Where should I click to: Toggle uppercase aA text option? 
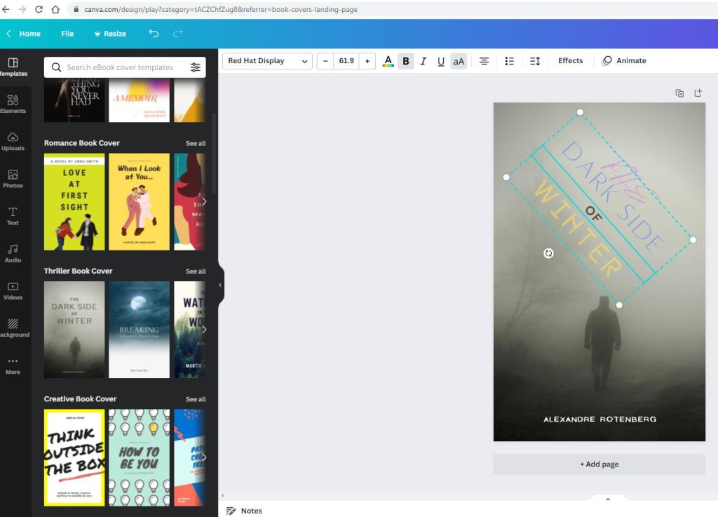point(459,61)
